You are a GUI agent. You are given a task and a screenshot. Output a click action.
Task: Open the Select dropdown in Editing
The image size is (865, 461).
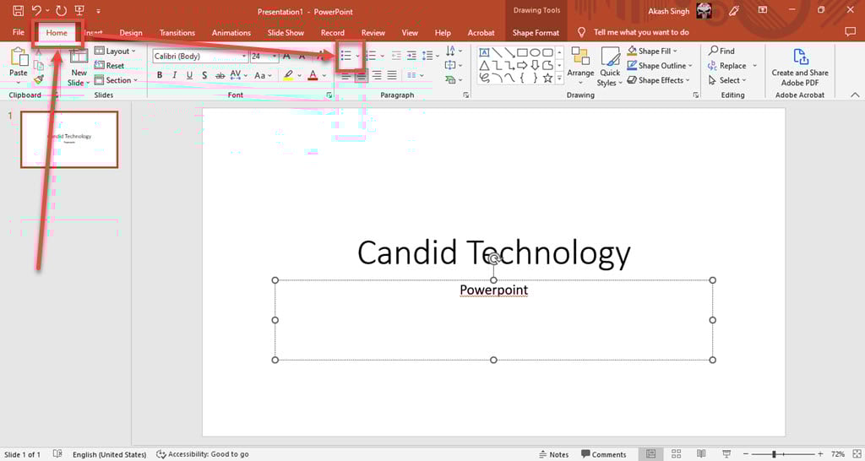coord(727,80)
